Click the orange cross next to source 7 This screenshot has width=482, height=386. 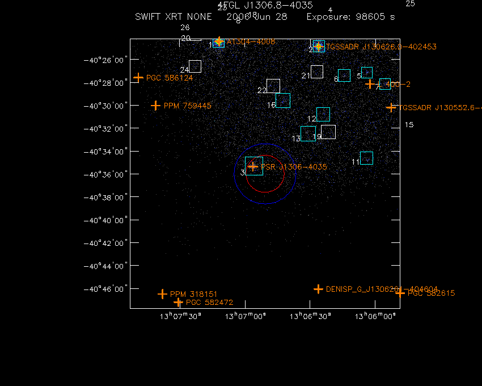370,83
